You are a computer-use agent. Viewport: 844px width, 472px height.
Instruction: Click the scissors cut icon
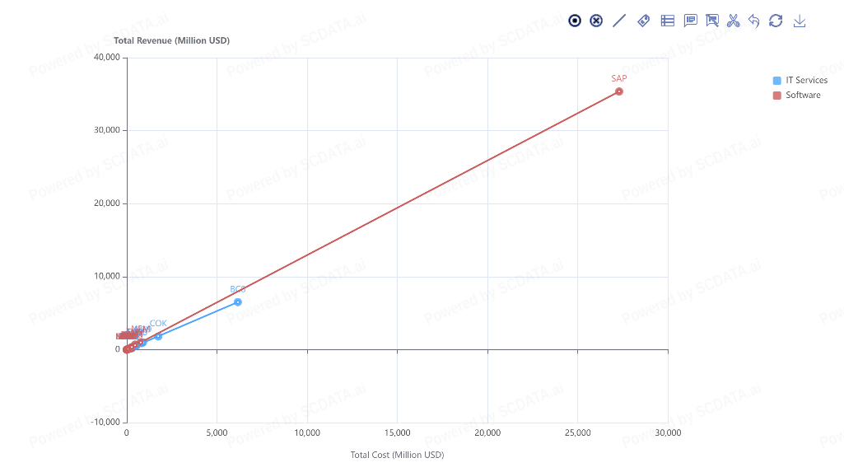coord(733,21)
